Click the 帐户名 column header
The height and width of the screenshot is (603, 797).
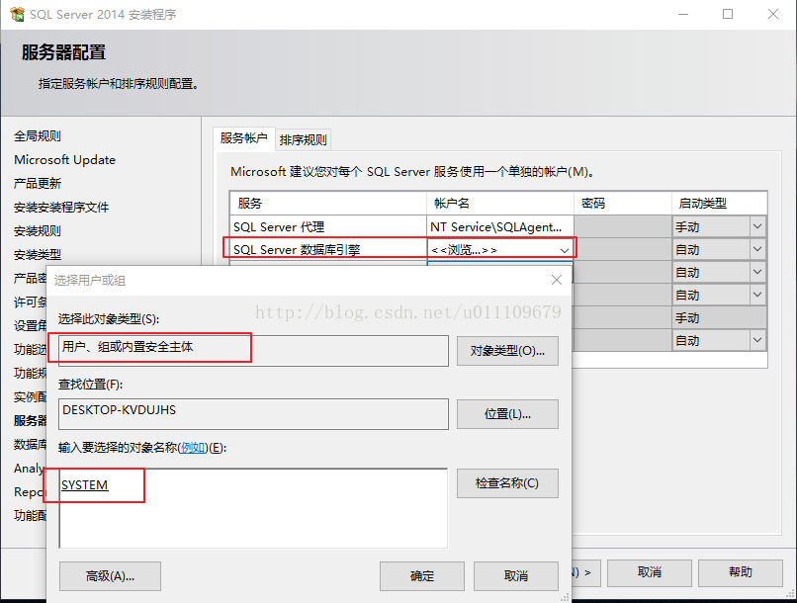click(x=500, y=204)
